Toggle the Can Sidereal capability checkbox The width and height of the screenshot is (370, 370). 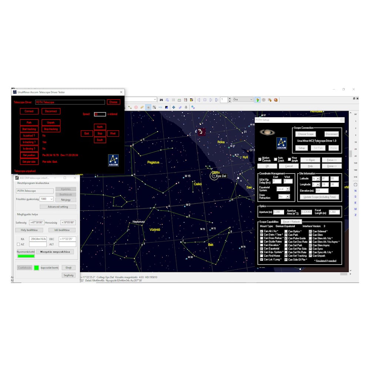tap(310, 231)
